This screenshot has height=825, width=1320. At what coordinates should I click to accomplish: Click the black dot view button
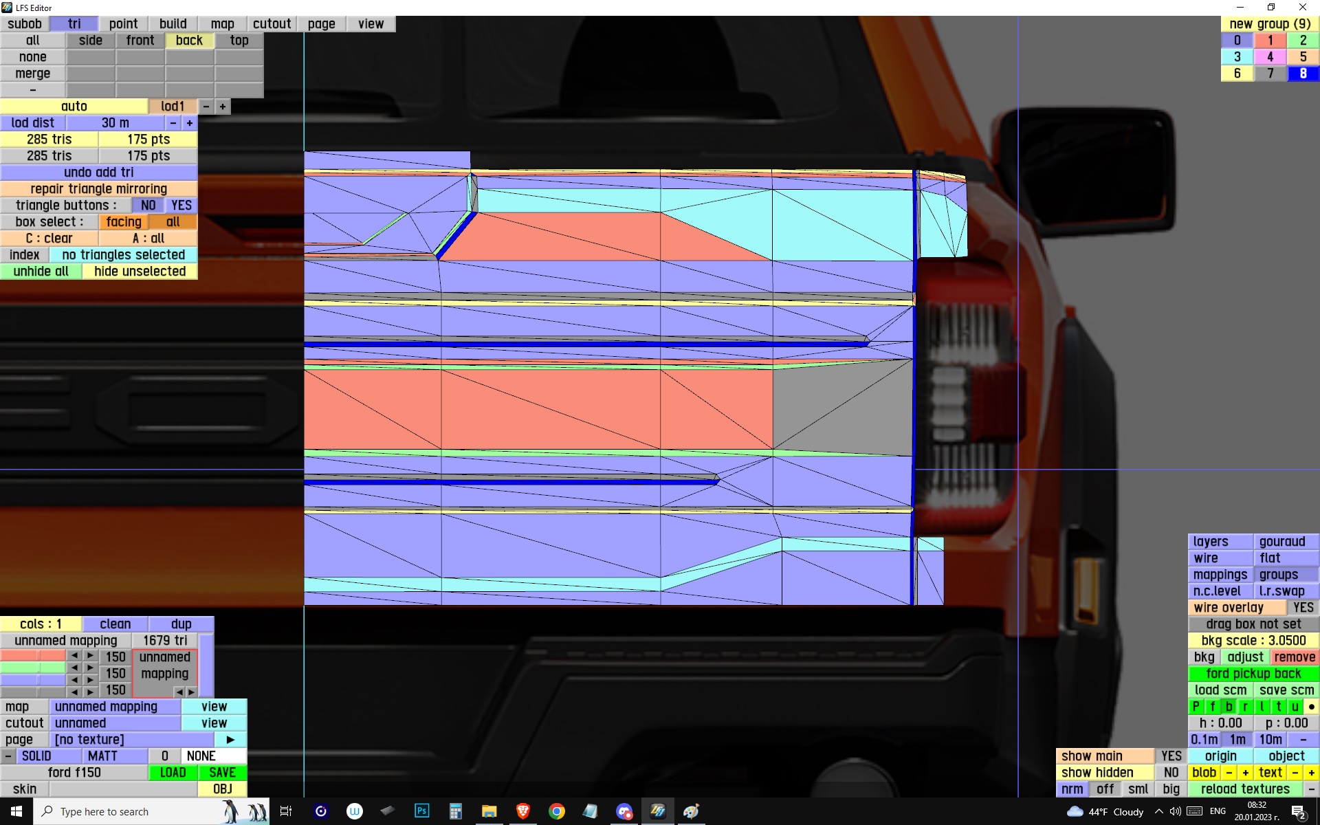tap(1311, 707)
